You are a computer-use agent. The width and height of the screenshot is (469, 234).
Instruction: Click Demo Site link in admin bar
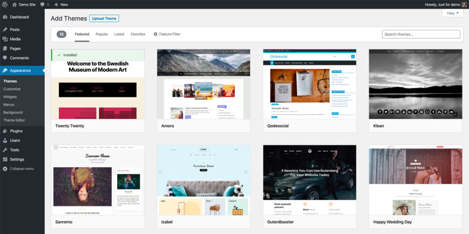(x=27, y=5)
